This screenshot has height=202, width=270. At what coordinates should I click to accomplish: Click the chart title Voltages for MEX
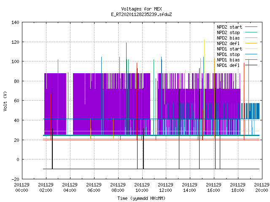(x=141, y=9)
